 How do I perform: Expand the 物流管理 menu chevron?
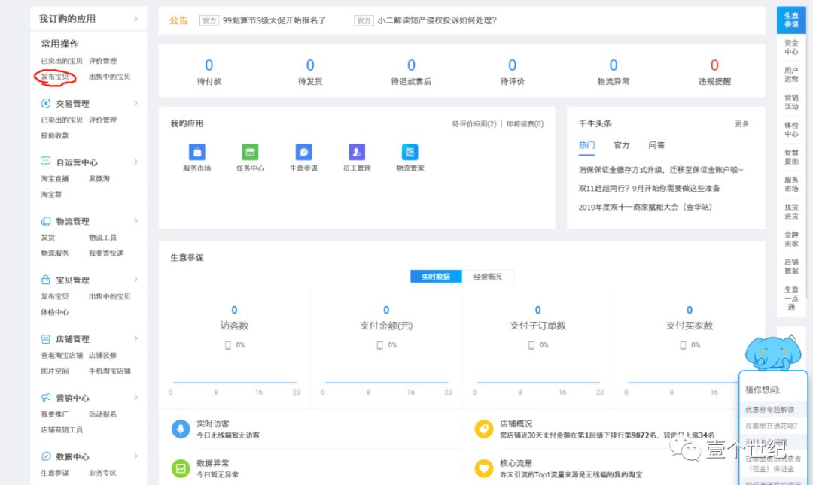coord(135,221)
